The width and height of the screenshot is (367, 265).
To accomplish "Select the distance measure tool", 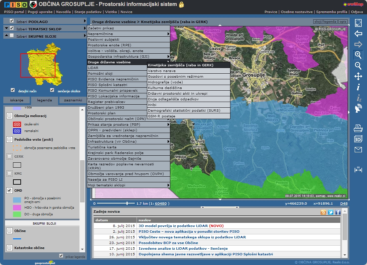I will coord(358,170).
